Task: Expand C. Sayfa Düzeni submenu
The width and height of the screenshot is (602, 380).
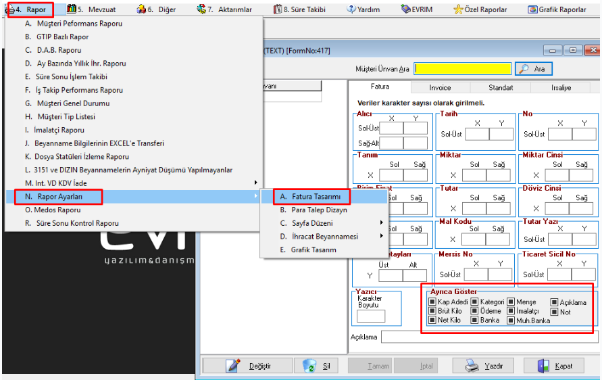Action: (x=324, y=223)
